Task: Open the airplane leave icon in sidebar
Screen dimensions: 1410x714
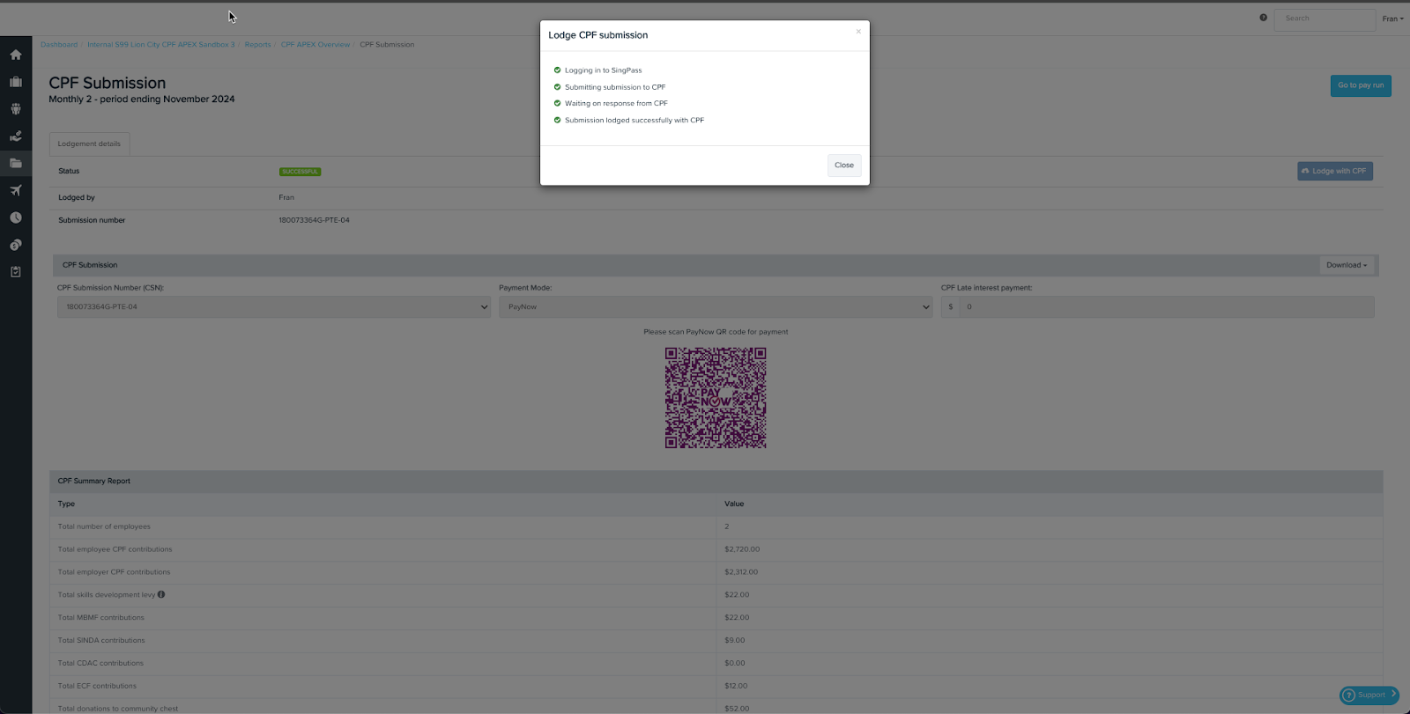Action: tap(16, 190)
